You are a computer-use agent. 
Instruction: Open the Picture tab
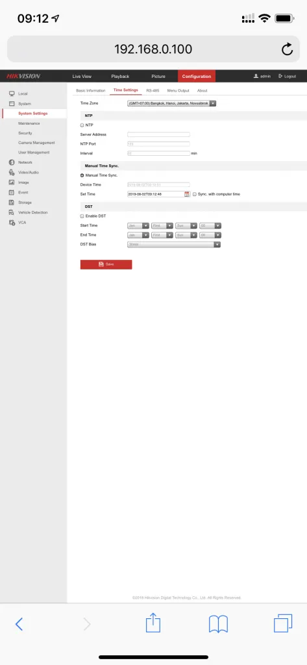point(158,77)
